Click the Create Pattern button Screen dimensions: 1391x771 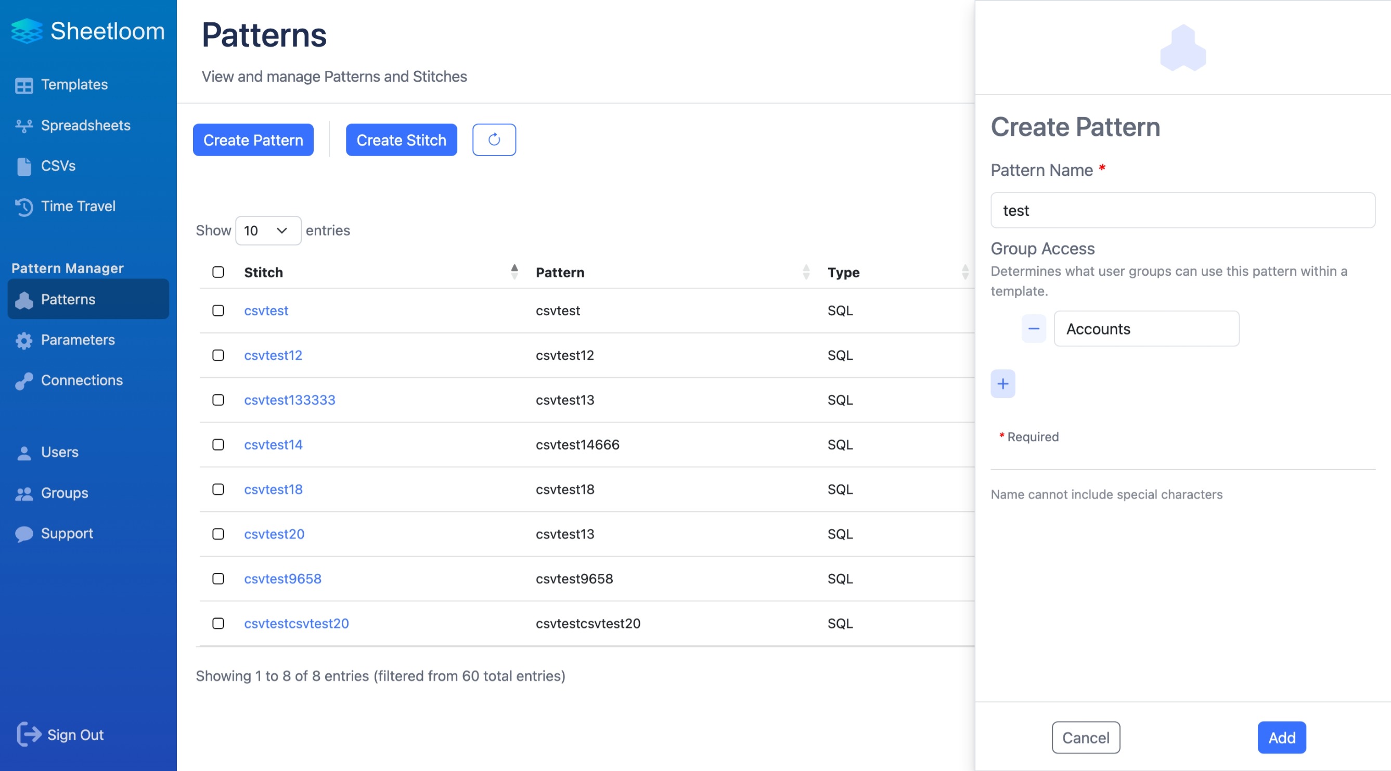253,139
